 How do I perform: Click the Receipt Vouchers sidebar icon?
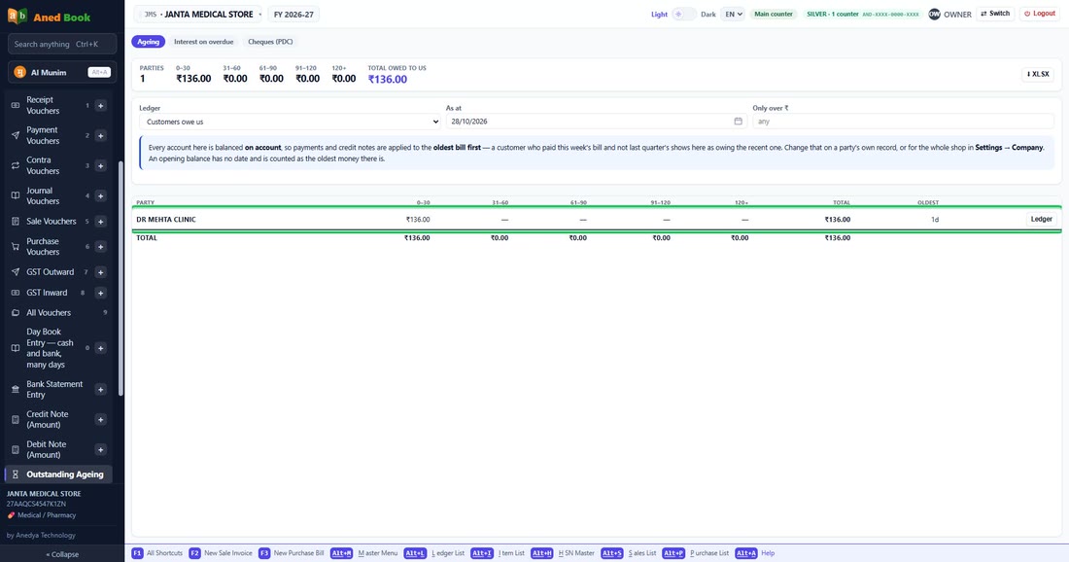(x=15, y=106)
